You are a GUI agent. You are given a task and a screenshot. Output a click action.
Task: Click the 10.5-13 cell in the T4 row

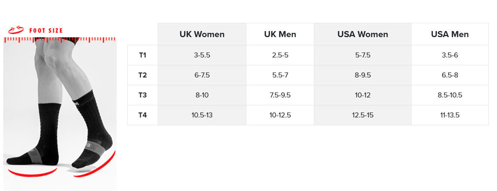(x=202, y=115)
